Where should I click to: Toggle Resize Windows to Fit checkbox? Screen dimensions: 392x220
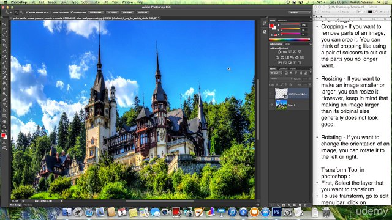tap(27, 12)
